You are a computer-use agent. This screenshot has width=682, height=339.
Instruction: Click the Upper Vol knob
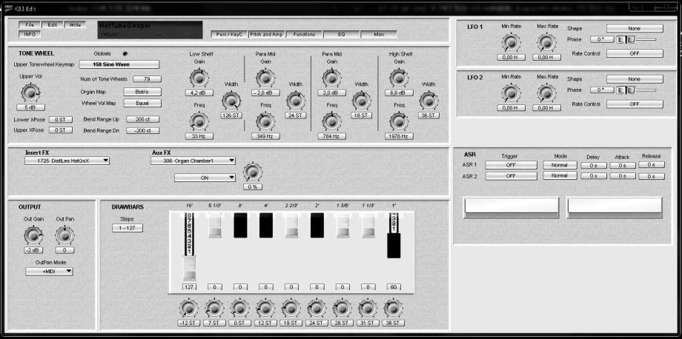point(31,92)
